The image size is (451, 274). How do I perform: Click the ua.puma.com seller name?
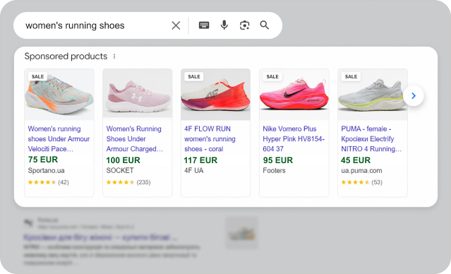tap(361, 171)
